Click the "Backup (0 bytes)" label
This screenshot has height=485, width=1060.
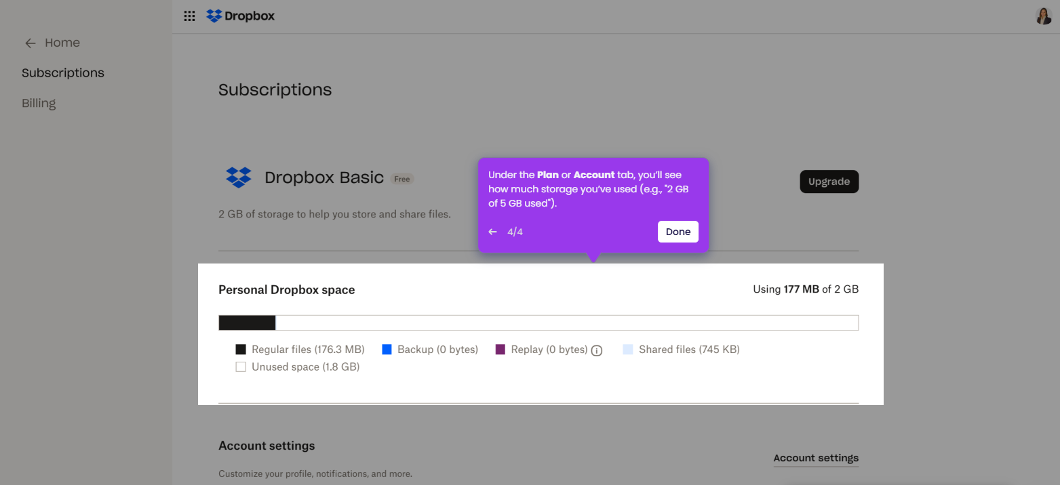(x=438, y=350)
